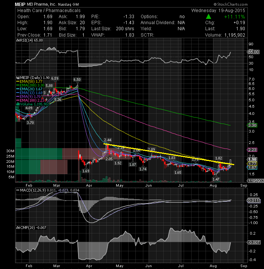264x269 pixels.
Task: Click the 6.50 price peak label
Action: 77,80
